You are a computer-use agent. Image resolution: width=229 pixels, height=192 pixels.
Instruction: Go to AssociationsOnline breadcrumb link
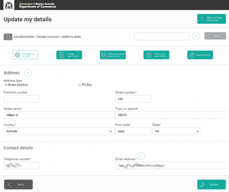coord(24,37)
